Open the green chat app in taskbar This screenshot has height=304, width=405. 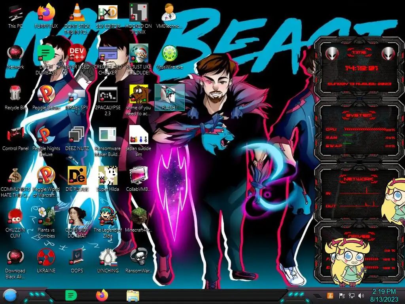tap(71, 295)
